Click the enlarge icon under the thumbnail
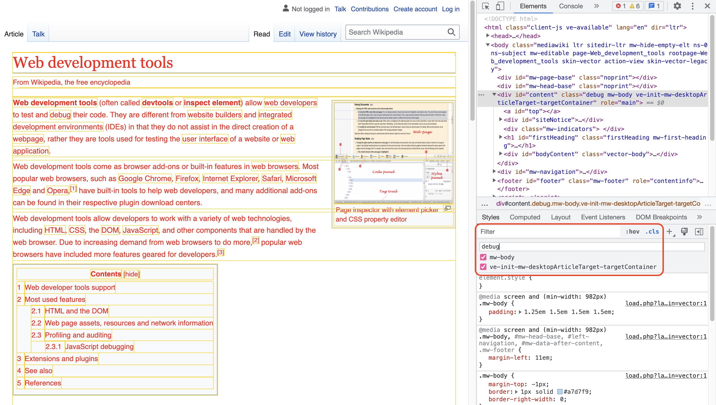Viewport: 716px width, 405px height. click(x=448, y=208)
